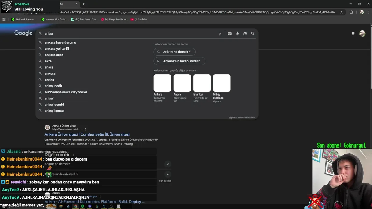Bookmark this page with the star icon
Screen dimensions: 372x209
tap(341, 12)
